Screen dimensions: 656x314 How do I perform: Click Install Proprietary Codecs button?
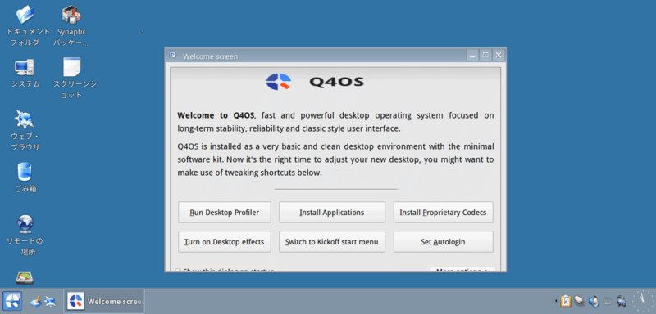click(x=443, y=213)
